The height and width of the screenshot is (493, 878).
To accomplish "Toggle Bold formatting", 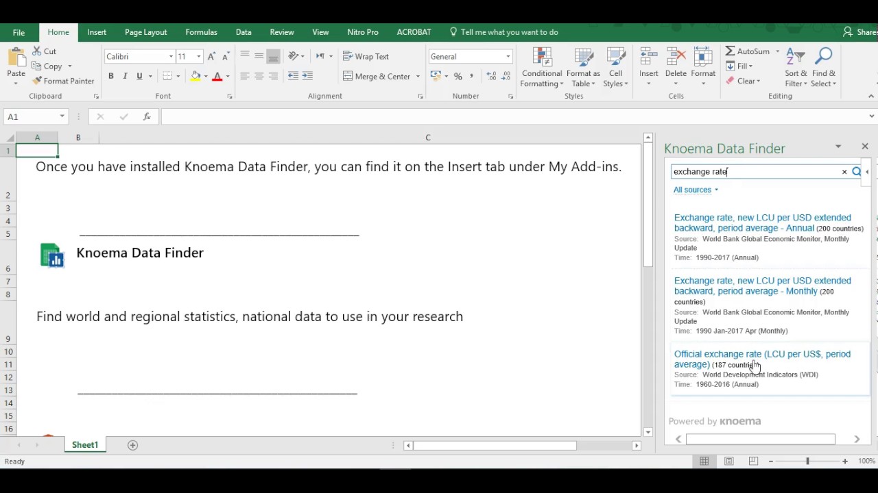I will coord(110,76).
